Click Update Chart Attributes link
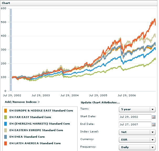 point(100,102)
